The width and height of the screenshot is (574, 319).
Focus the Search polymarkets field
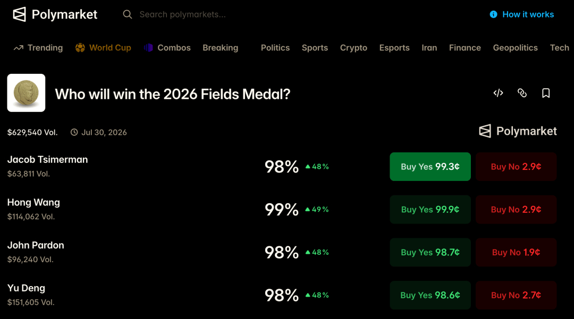[x=182, y=15]
